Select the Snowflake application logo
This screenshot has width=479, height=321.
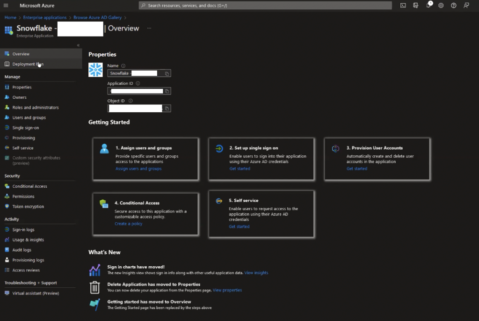tap(95, 69)
